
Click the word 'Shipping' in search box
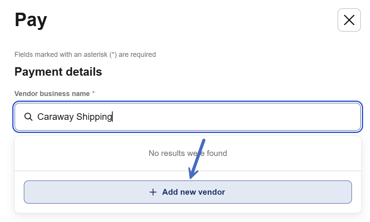click(94, 117)
